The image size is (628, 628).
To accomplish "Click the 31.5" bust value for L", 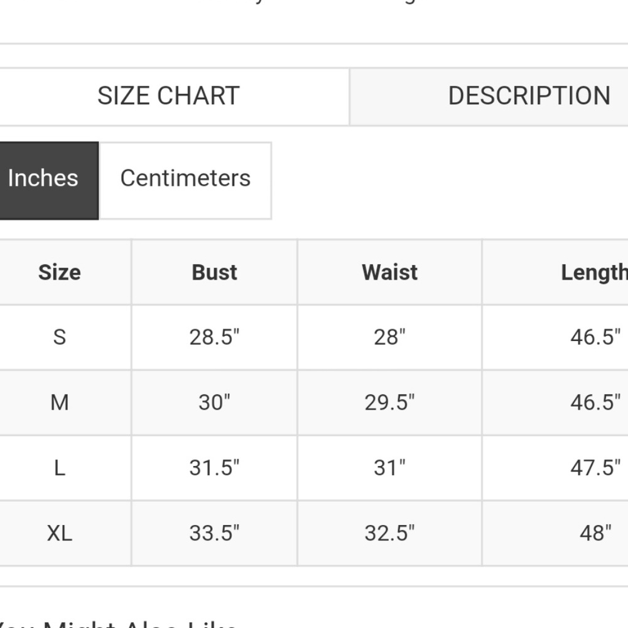I will click(x=214, y=468).
